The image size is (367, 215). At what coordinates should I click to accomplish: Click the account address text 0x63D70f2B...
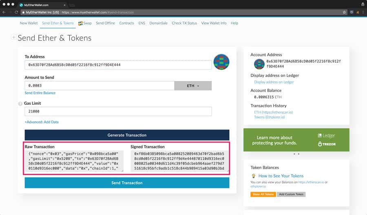coord(303,64)
